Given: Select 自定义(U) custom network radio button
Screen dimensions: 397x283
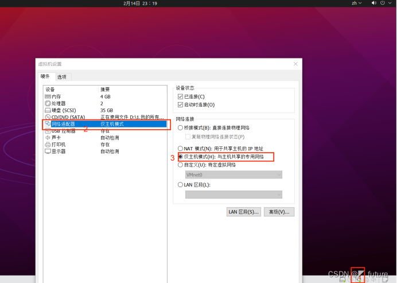Looking at the screenshot, I should 180,165.
